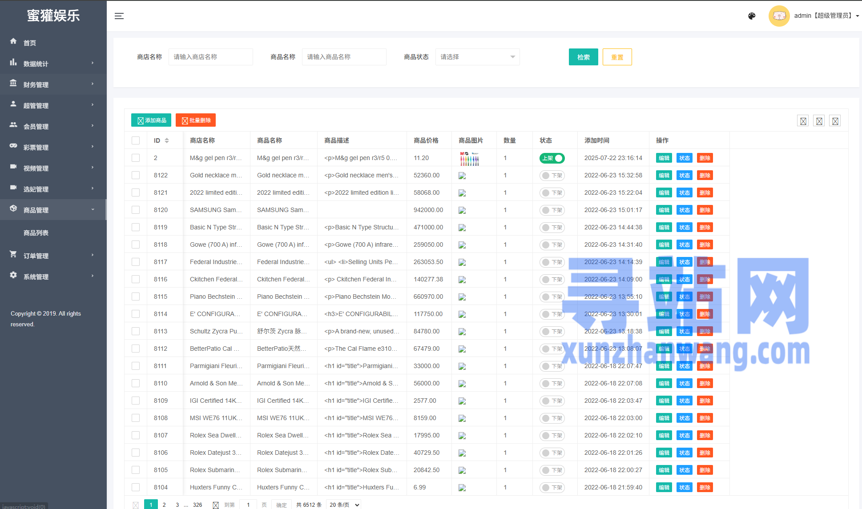Click the admin avatar image

point(779,16)
